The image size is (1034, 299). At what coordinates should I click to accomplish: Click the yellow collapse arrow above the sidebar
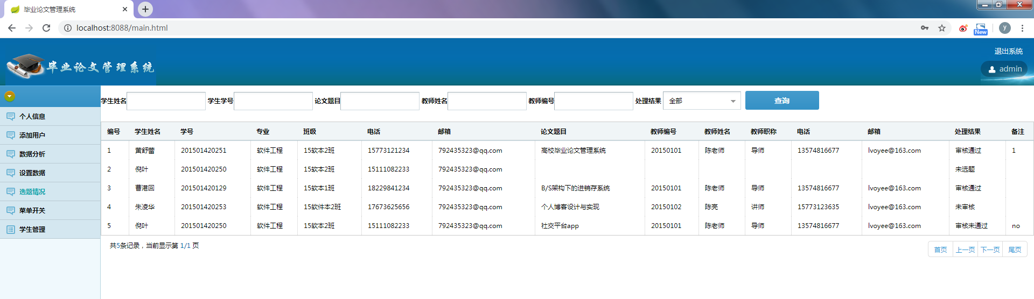[x=10, y=96]
